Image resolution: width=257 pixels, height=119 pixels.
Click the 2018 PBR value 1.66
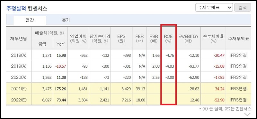pos(156,55)
